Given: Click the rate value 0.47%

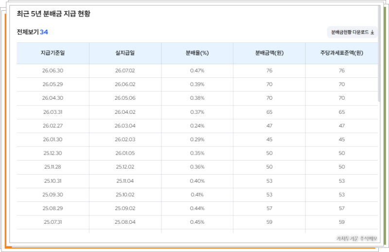Looking at the screenshot, I should 197,71.
